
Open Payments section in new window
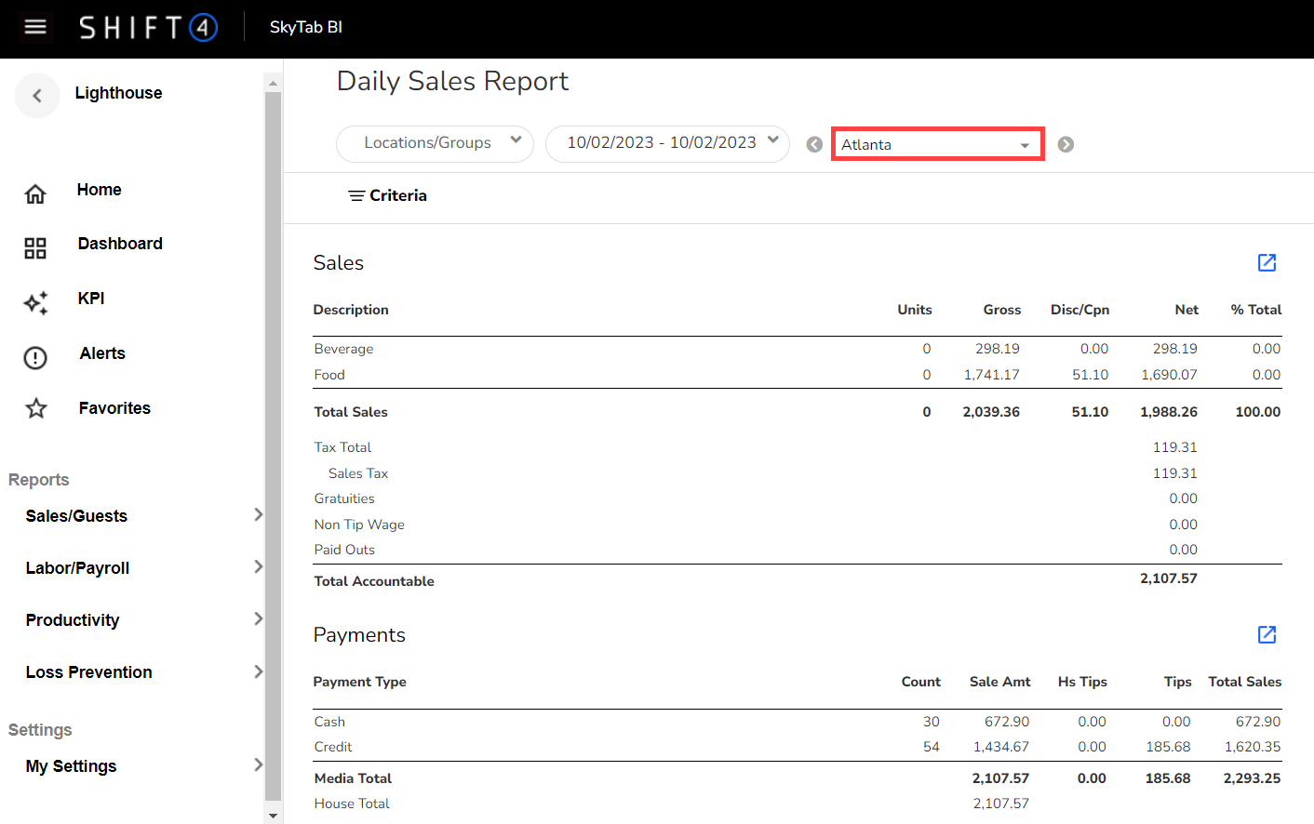(1267, 635)
